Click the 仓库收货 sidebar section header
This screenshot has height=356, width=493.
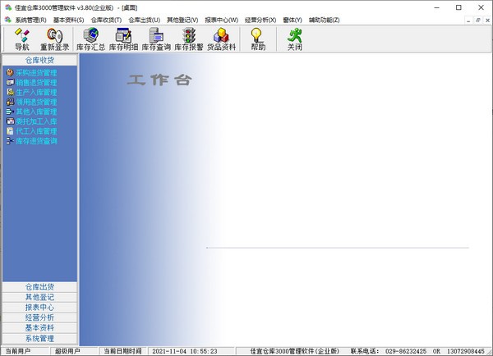pos(39,60)
